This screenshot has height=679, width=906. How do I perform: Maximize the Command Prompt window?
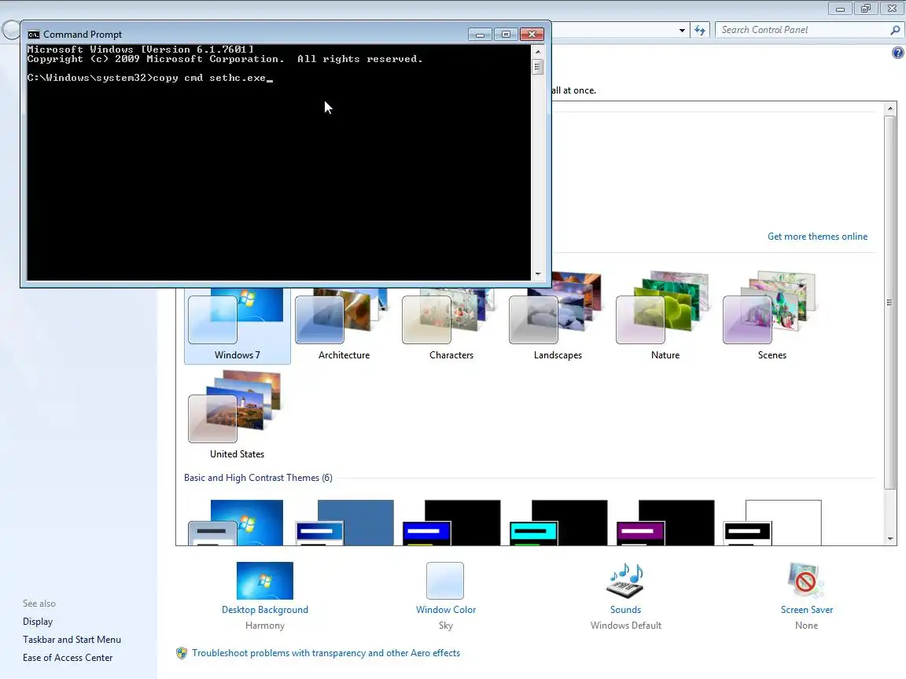pyautogui.click(x=506, y=34)
